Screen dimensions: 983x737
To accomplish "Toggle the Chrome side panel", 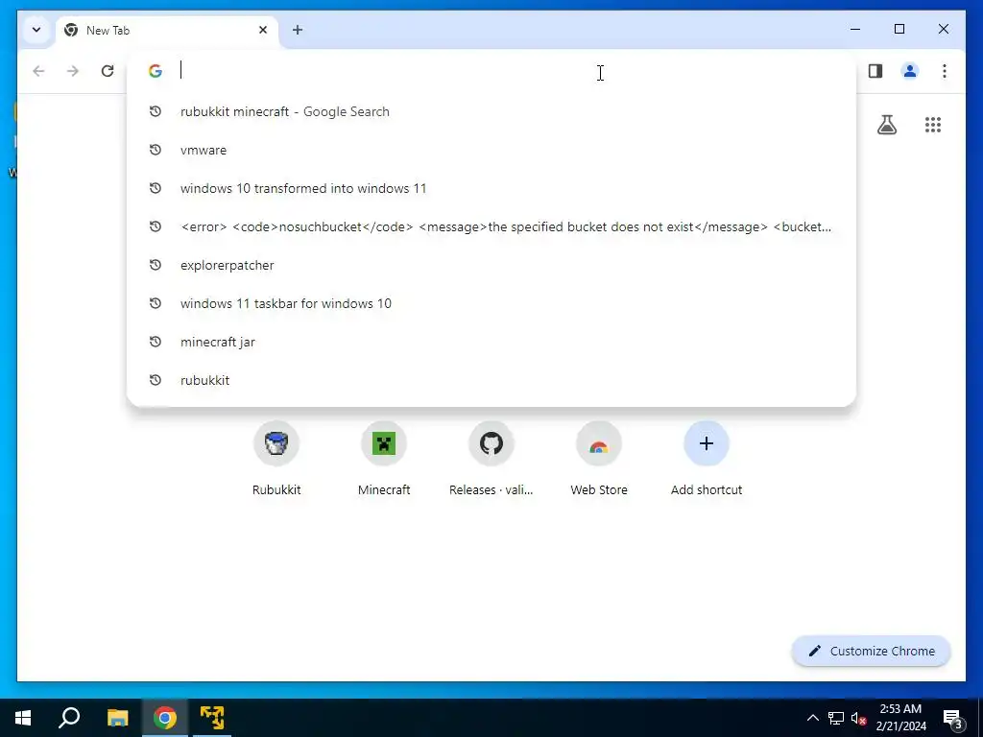I will point(875,71).
